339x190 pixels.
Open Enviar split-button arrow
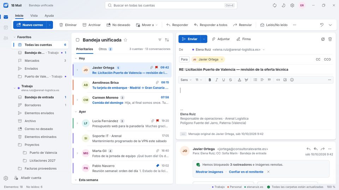click(204, 39)
